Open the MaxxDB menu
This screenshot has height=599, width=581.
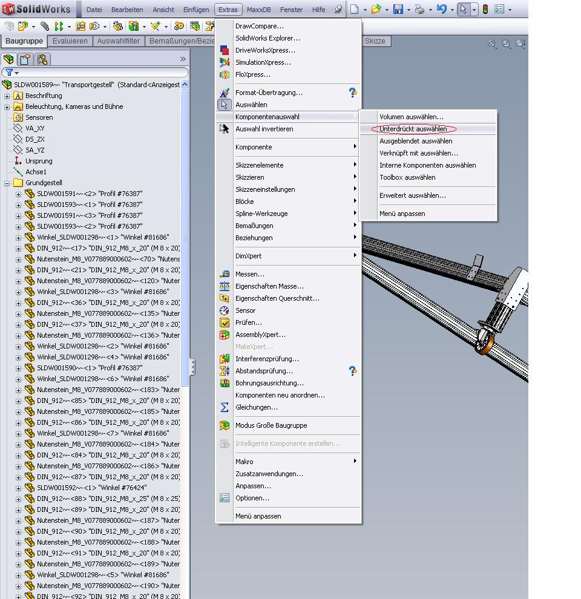point(258,10)
